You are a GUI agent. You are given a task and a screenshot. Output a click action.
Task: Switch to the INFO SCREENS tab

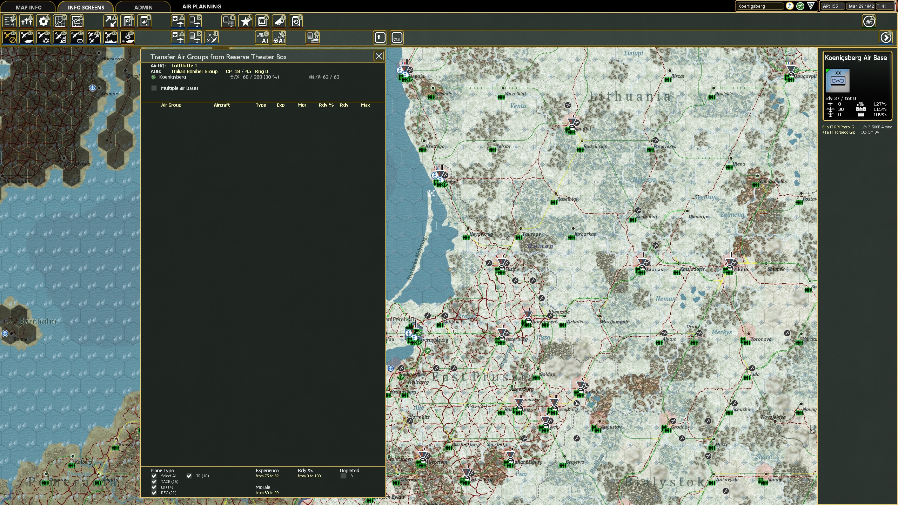86,7
